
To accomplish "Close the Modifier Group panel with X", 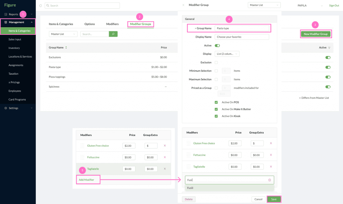I will click(x=183, y=5).
